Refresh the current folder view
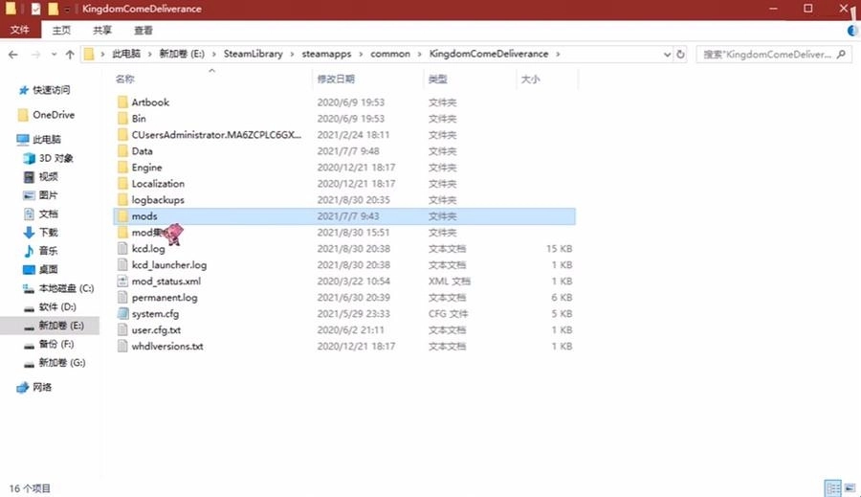Image resolution: width=861 pixels, height=497 pixels. [x=681, y=55]
